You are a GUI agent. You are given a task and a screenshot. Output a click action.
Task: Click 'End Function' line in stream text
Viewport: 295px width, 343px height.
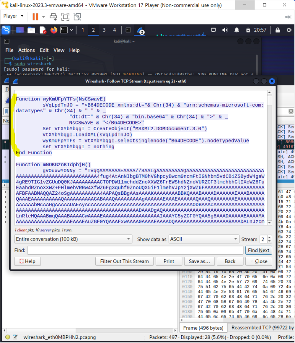(34, 152)
